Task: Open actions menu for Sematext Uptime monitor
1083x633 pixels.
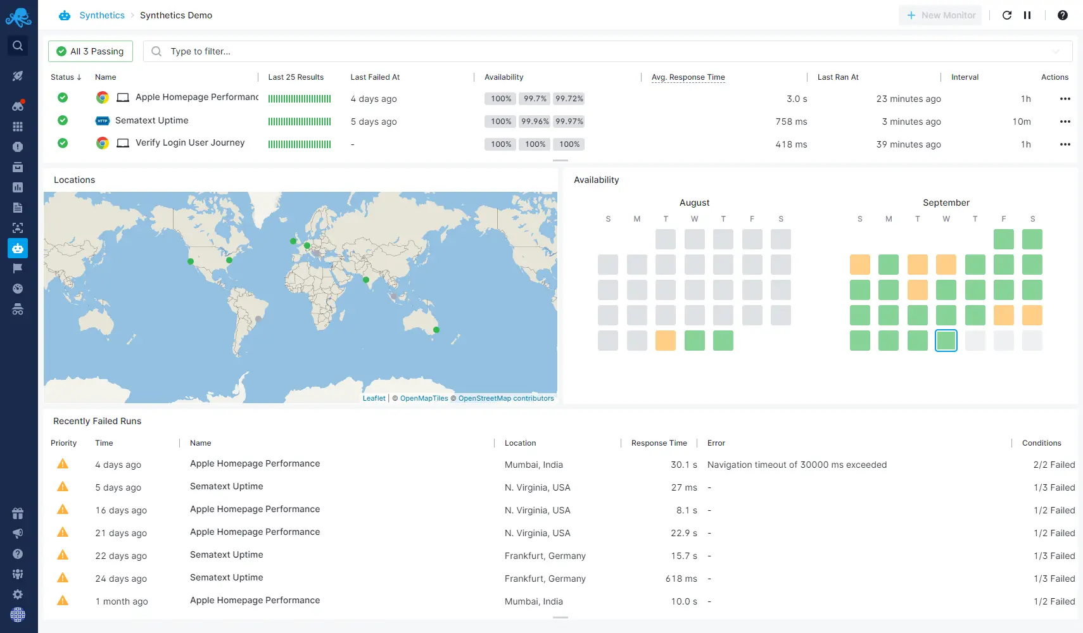Action: (1065, 122)
